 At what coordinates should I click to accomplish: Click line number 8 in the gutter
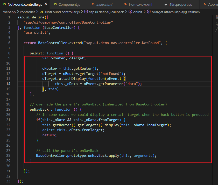click(9, 53)
